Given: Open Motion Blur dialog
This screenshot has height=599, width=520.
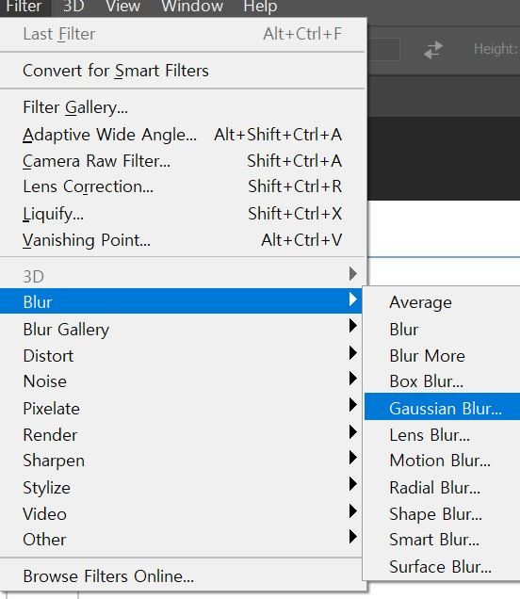Looking at the screenshot, I should tap(442, 461).
